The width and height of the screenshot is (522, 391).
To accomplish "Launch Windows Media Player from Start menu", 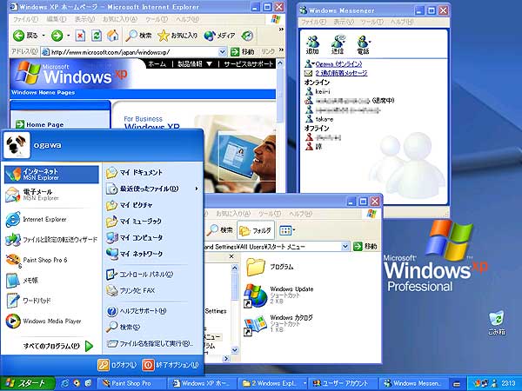I will pos(51,321).
